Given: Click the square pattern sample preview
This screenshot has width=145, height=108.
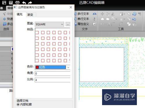Looking at the screenshot, I should tap(52, 45).
